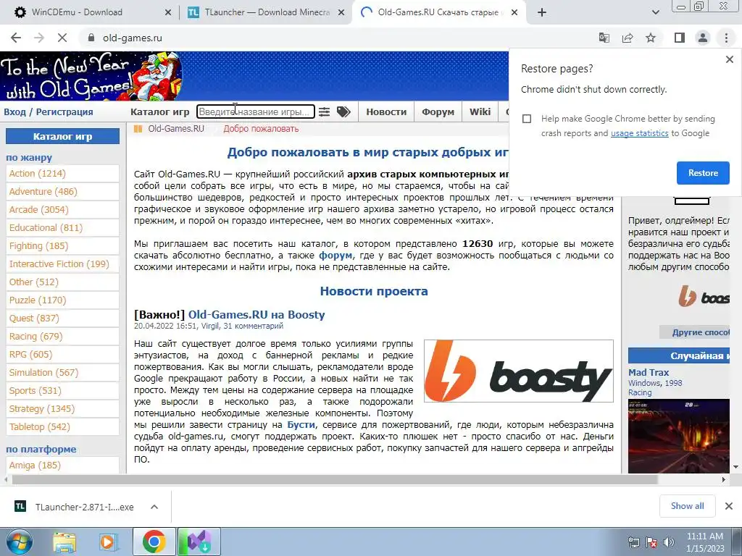Switch to TLauncher Download Minecraft tab
This screenshot has width=742, height=556.
click(266, 12)
